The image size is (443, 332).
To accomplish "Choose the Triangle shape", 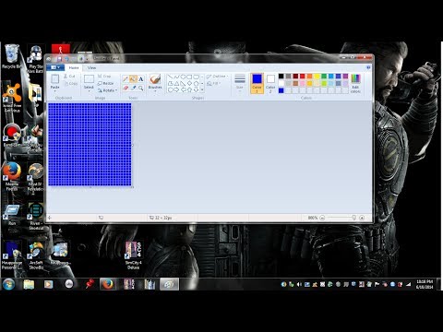I will [x=176, y=83].
